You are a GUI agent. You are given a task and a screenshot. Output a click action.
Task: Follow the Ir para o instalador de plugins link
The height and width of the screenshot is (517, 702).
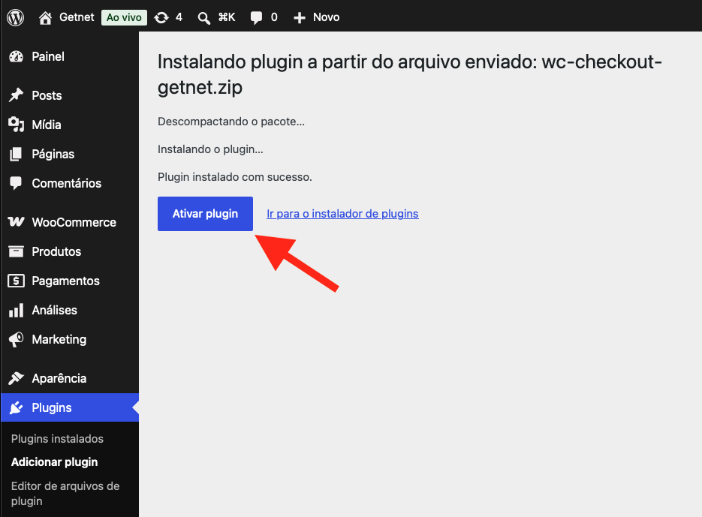342,214
